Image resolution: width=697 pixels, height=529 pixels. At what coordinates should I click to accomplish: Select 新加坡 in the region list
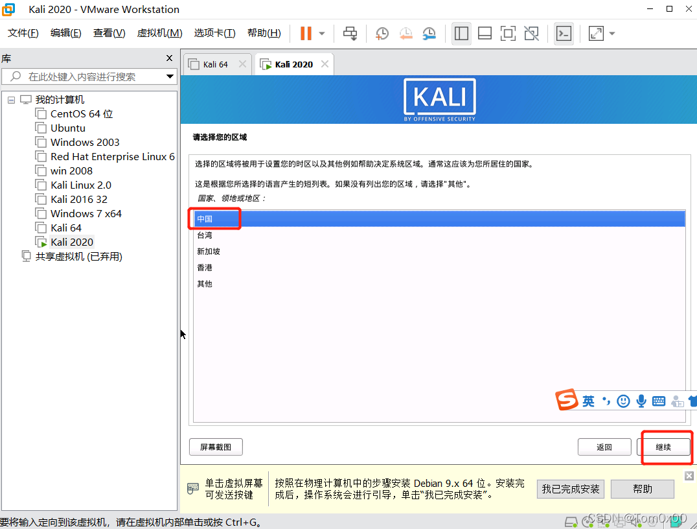coord(439,252)
